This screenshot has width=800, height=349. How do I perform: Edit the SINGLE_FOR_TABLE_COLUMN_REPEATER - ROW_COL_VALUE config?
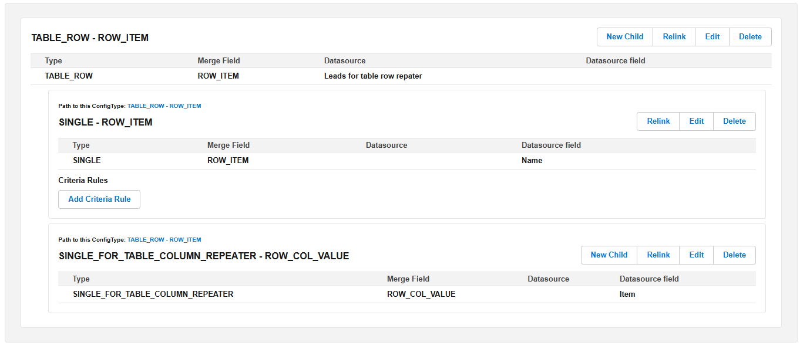[x=696, y=255]
